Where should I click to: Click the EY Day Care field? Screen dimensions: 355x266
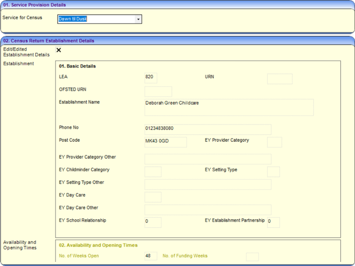(x=153, y=197)
